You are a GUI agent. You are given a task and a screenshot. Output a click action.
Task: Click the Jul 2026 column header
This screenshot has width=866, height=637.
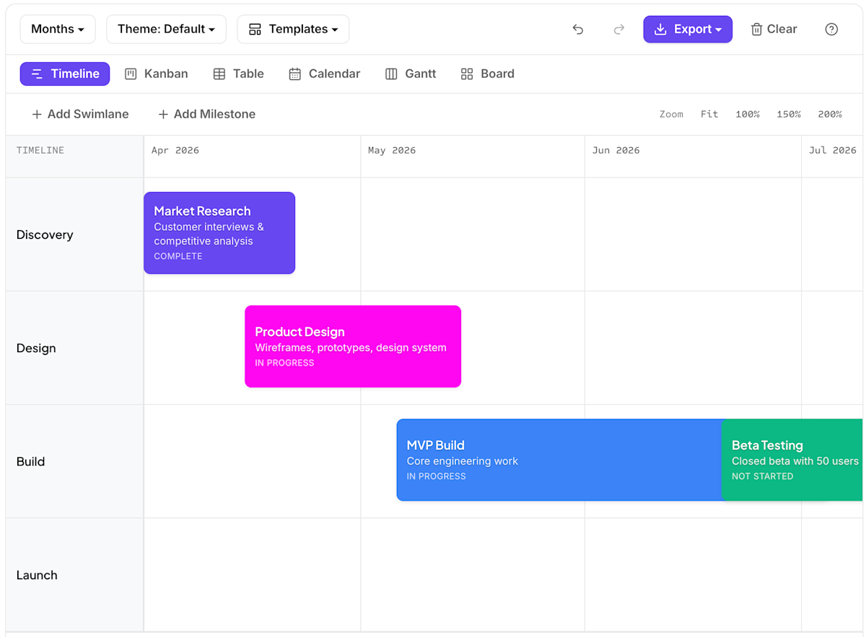click(x=832, y=150)
